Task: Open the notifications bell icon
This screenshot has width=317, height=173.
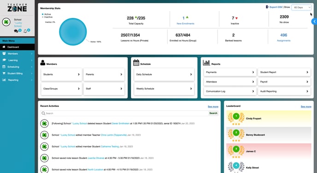Action: (x=25, y=31)
